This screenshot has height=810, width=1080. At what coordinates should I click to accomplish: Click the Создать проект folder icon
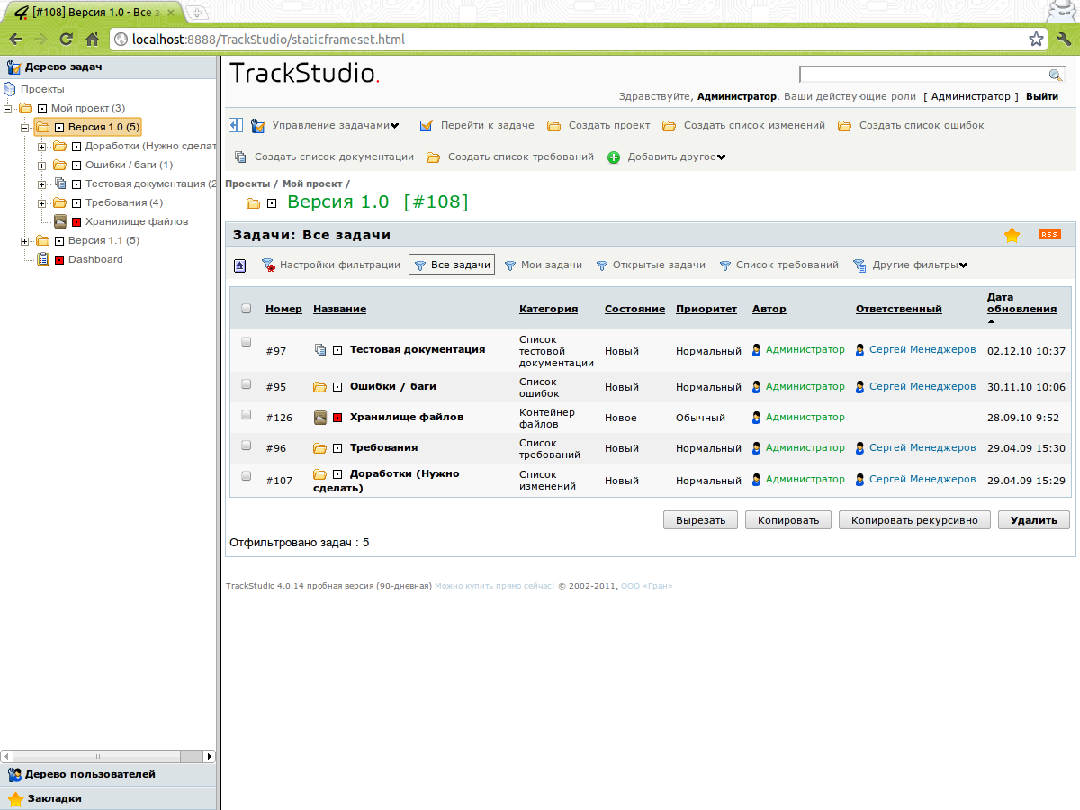[x=554, y=126]
